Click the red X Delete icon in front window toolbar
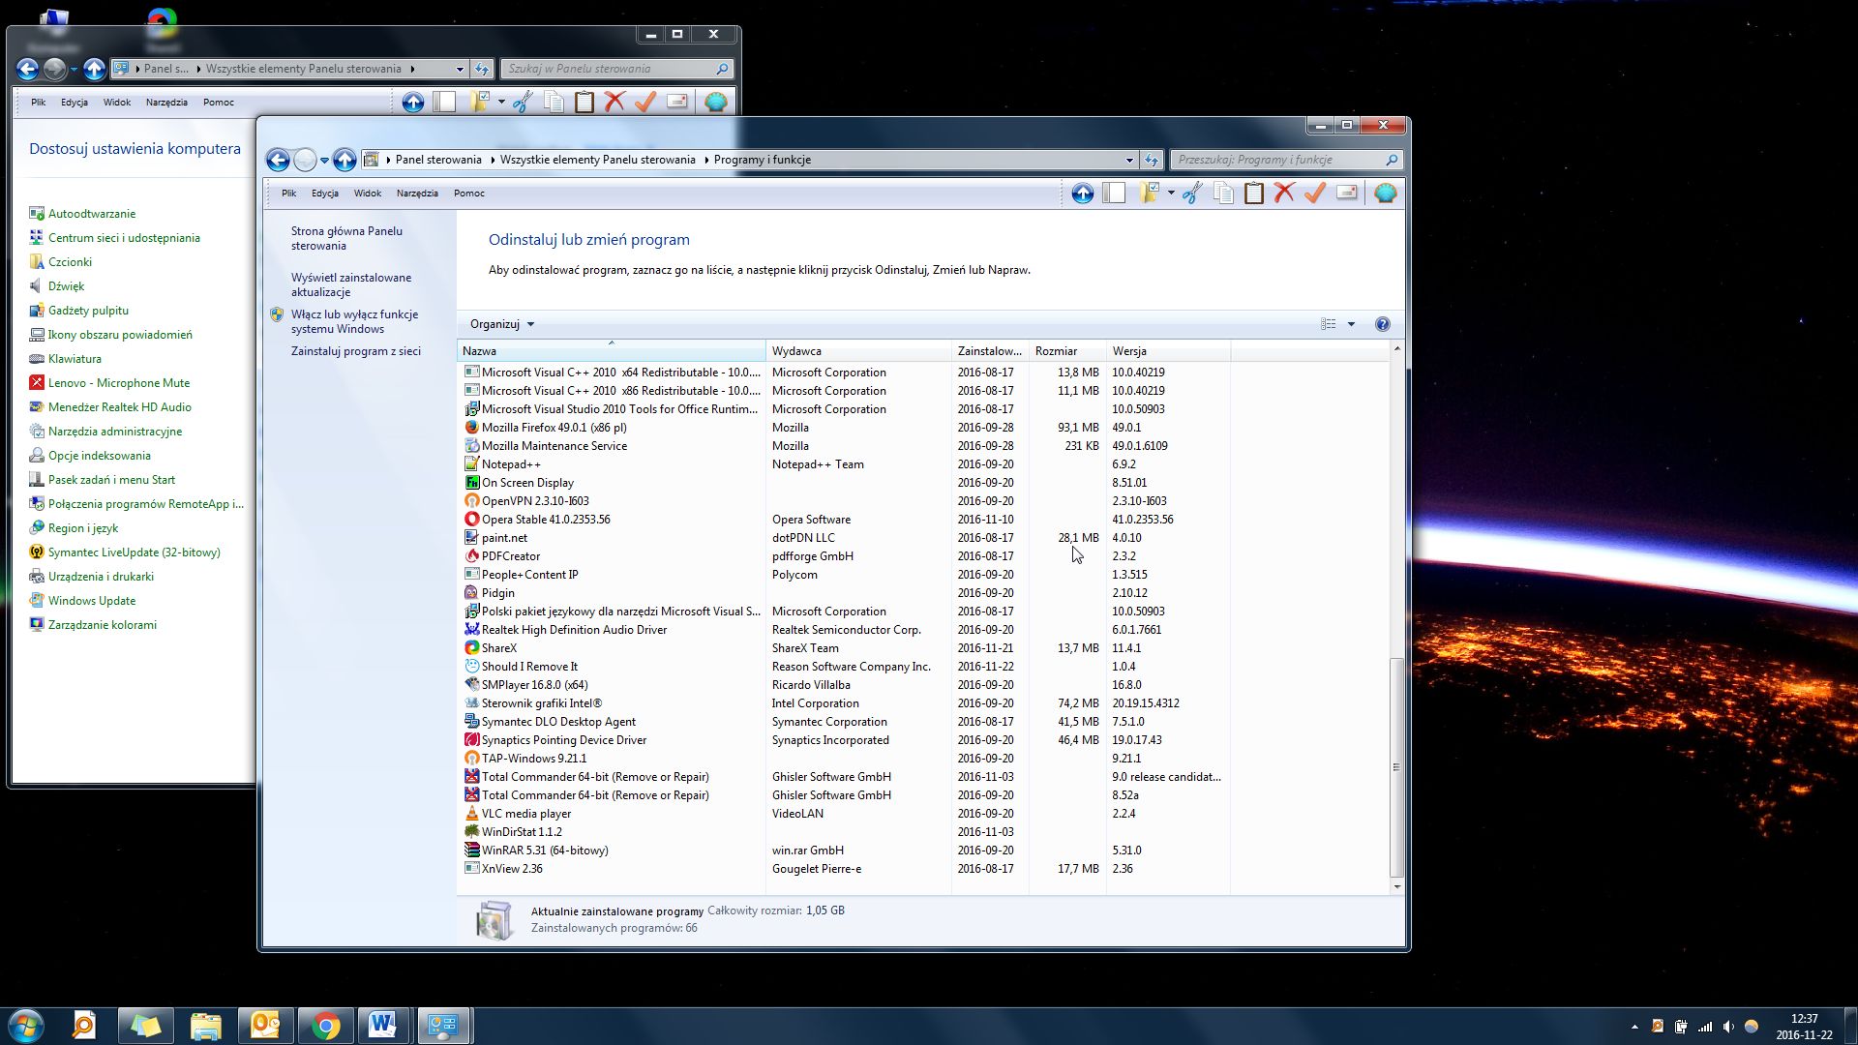The height and width of the screenshot is (1045, 1858). pos(1284,194)
